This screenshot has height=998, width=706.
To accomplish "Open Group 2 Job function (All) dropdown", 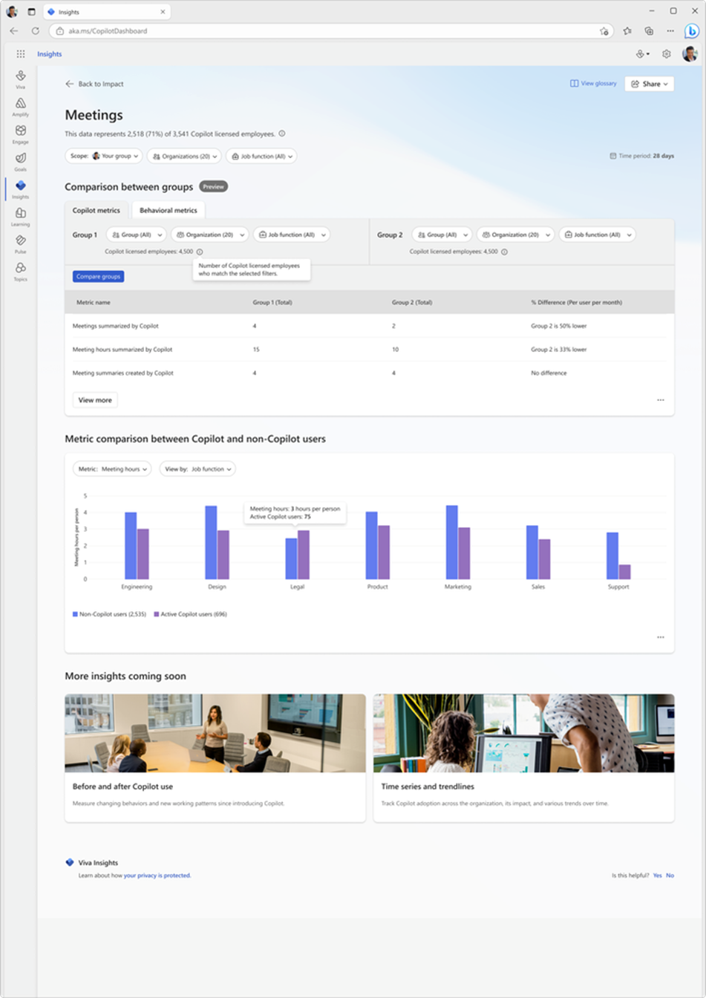I will pyautogui.click(x=598, y=235).
